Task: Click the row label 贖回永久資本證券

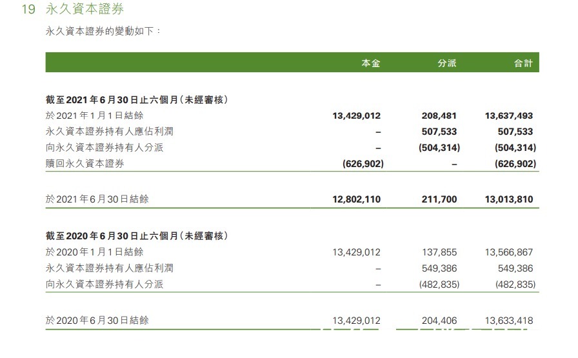Action: (x=85, y=163)
